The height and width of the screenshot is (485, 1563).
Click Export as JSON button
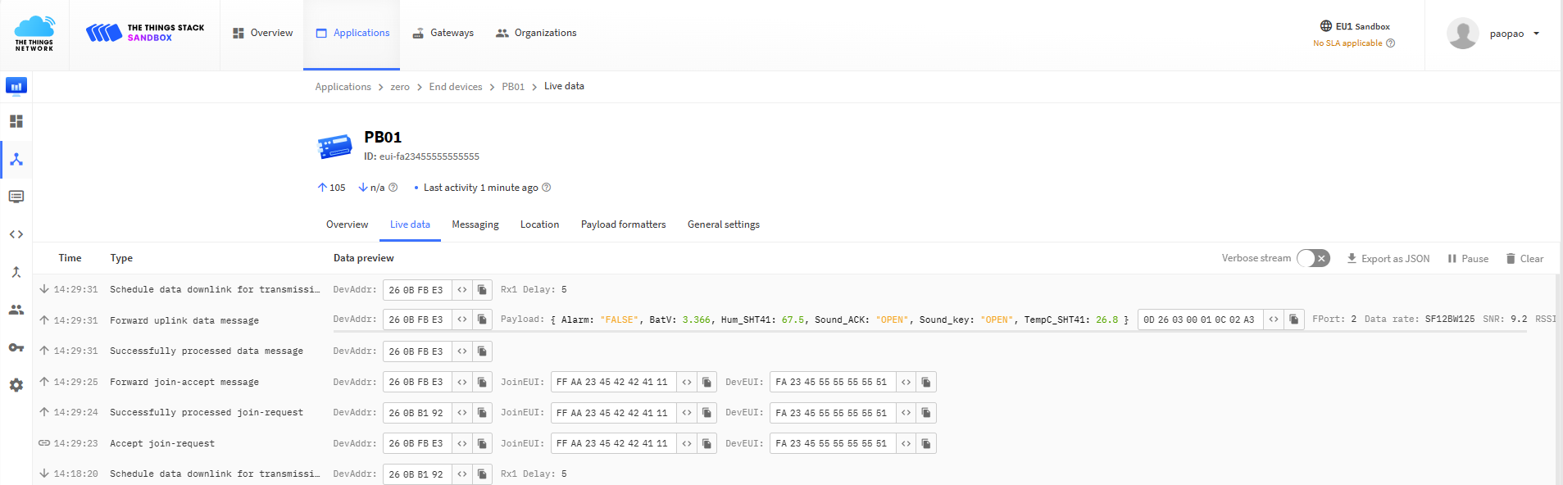point(1388,259)
